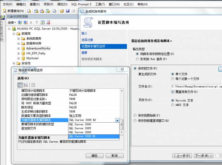Click the greyed Print icon in toolbar
Viewport: 222px width, 165px height.
pyautogui.click(x=73, y=11)
